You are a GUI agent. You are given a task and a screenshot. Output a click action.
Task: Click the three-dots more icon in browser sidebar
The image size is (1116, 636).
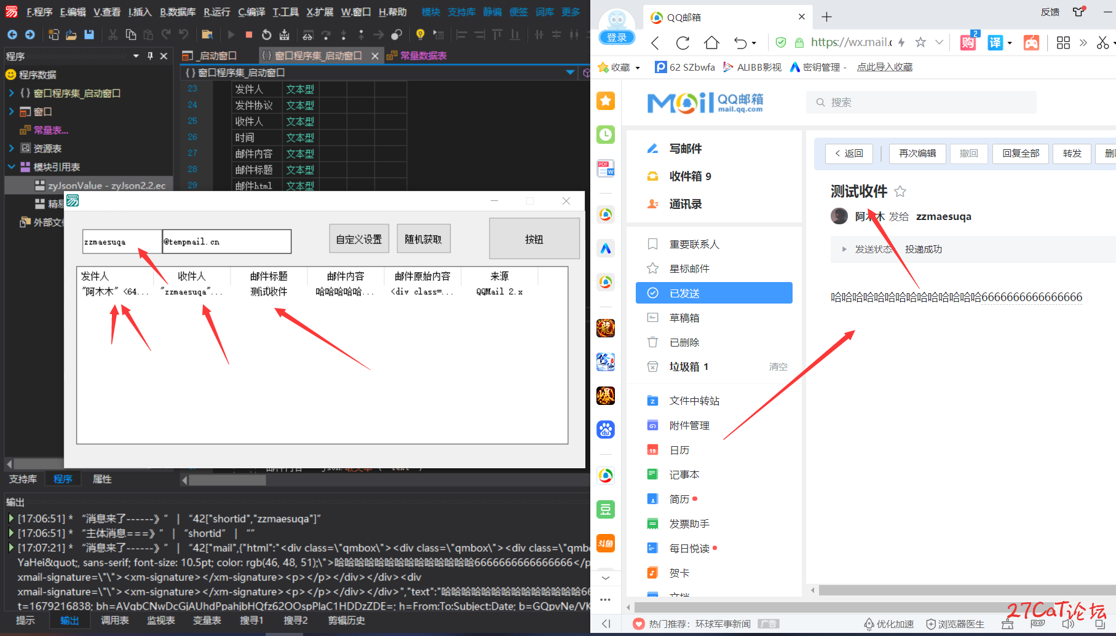(606, 599)
